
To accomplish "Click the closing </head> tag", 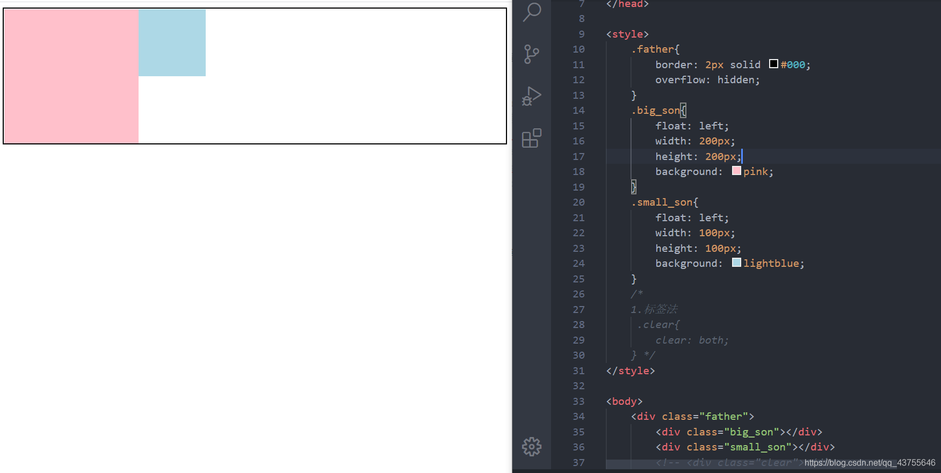I will pyautogui.click(x=627, y=4).
